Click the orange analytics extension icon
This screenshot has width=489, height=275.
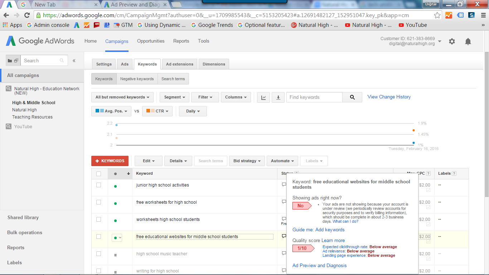tap(449, 15)
